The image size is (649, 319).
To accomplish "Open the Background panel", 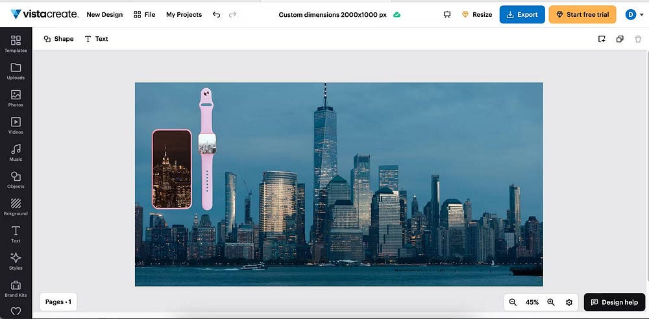I will (16, 207).
